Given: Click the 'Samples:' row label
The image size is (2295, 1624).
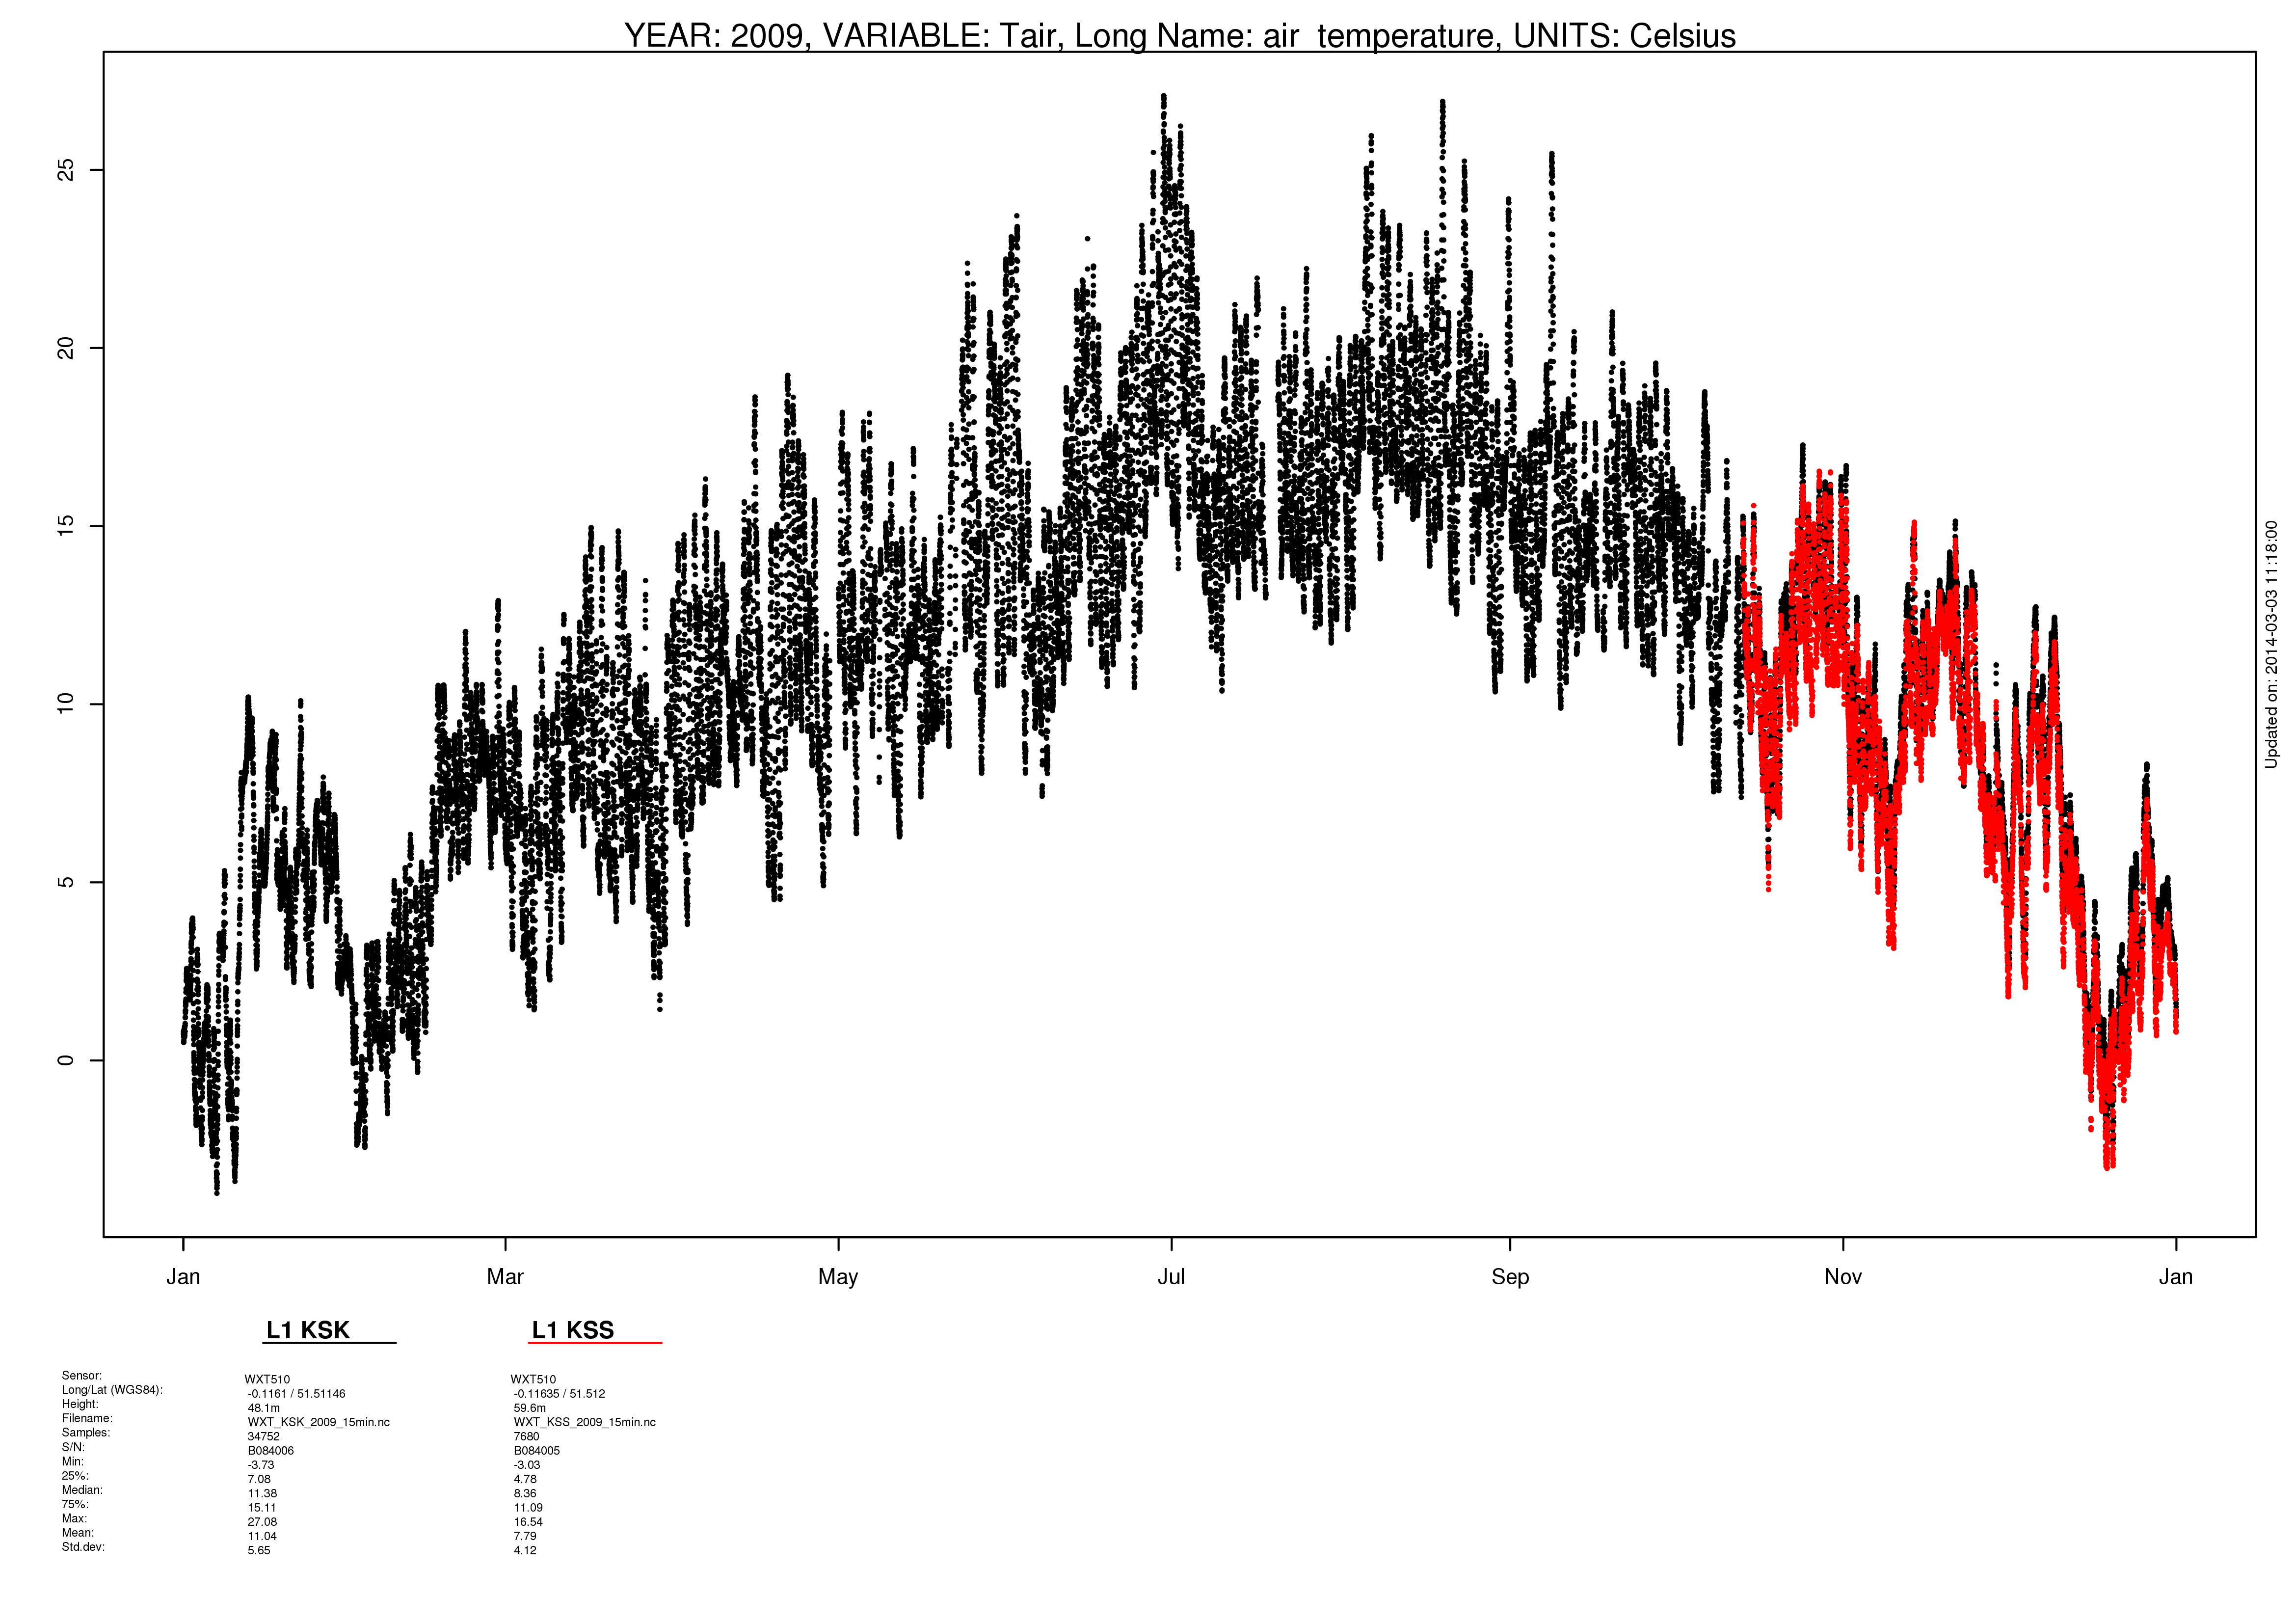Looking at the screenshot, I should pos(86,1433).
